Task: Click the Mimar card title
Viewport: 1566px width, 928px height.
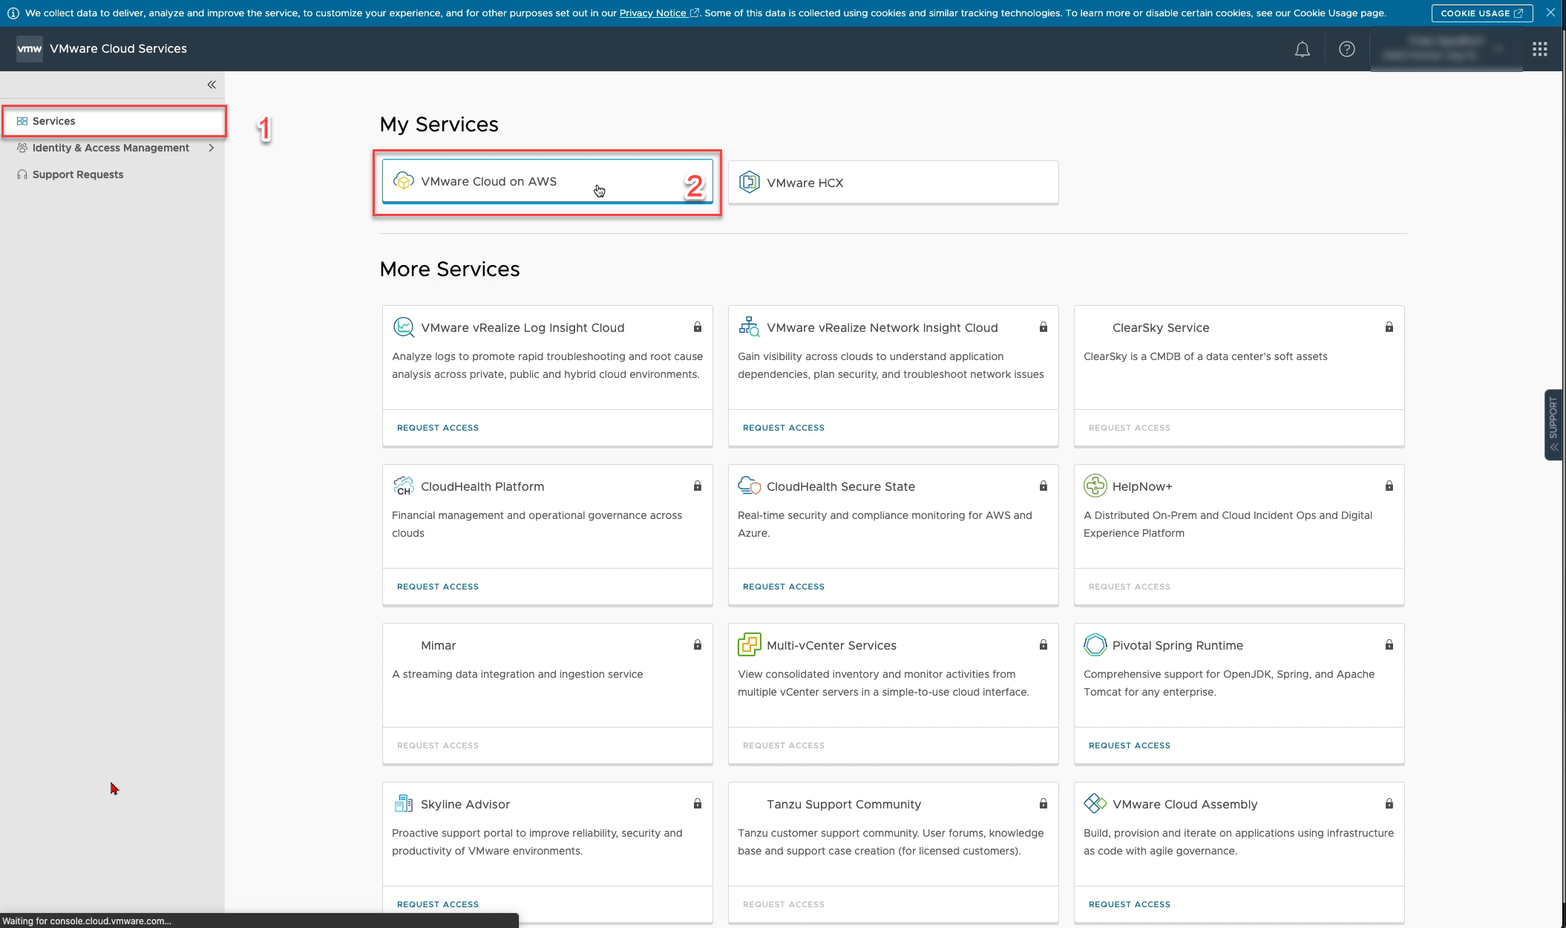Action: 439,646
